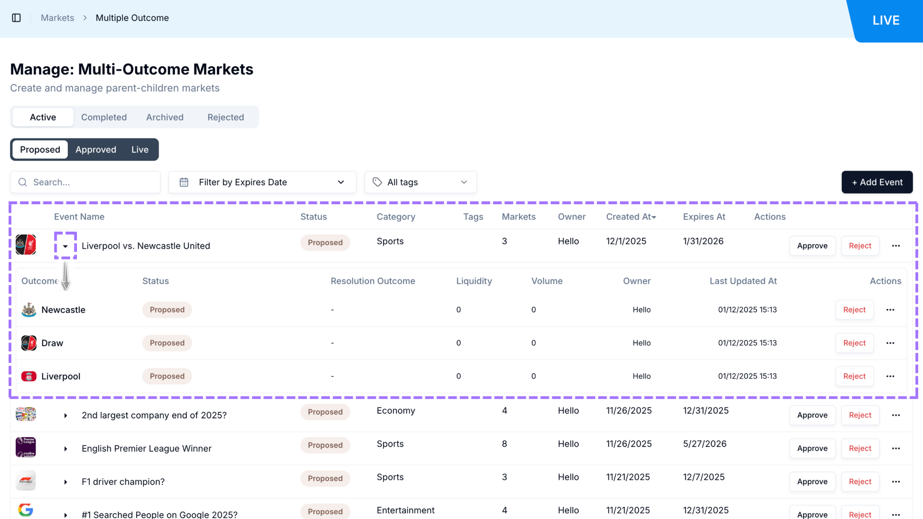Open three-dot menu for Draw outcome
Viewport: 923px width, 519px height.
click(890, 343)
